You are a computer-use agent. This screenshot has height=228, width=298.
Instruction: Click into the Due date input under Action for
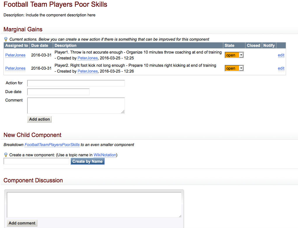click(58, 92)
